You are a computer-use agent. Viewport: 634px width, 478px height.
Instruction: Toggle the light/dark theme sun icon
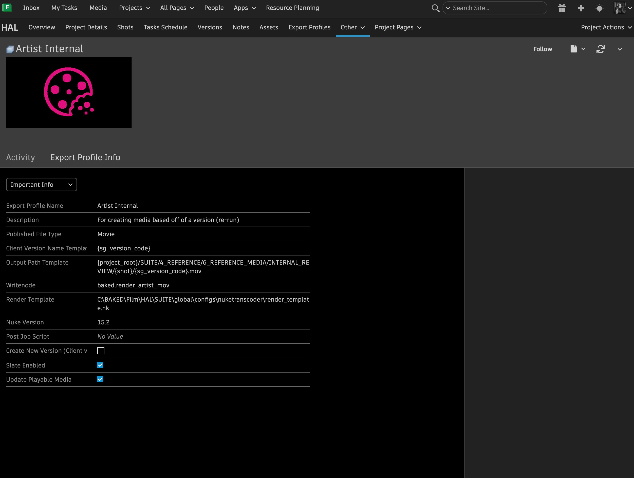pos(599,8)
